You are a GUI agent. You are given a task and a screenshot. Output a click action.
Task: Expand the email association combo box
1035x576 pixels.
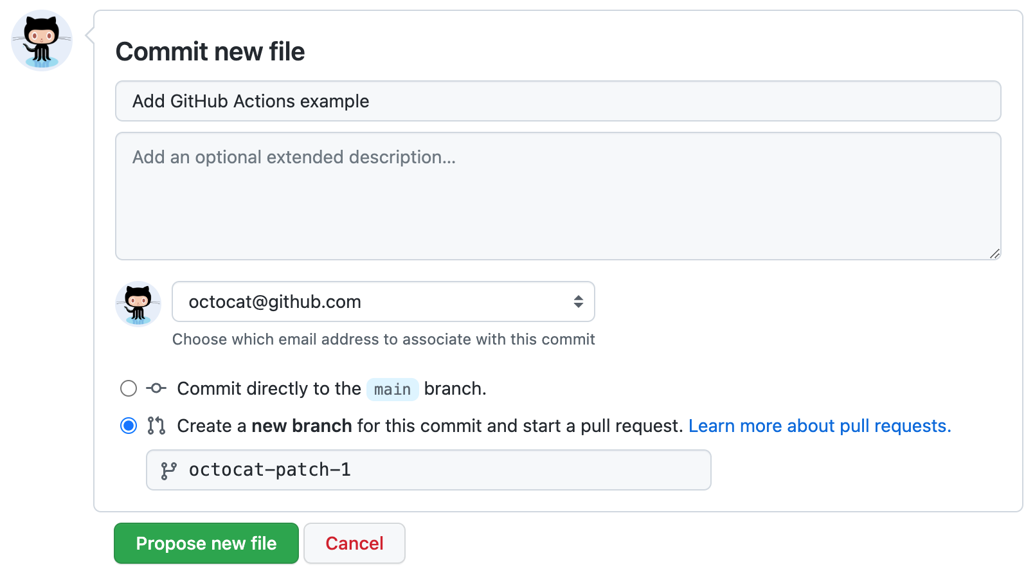point(383,301)
